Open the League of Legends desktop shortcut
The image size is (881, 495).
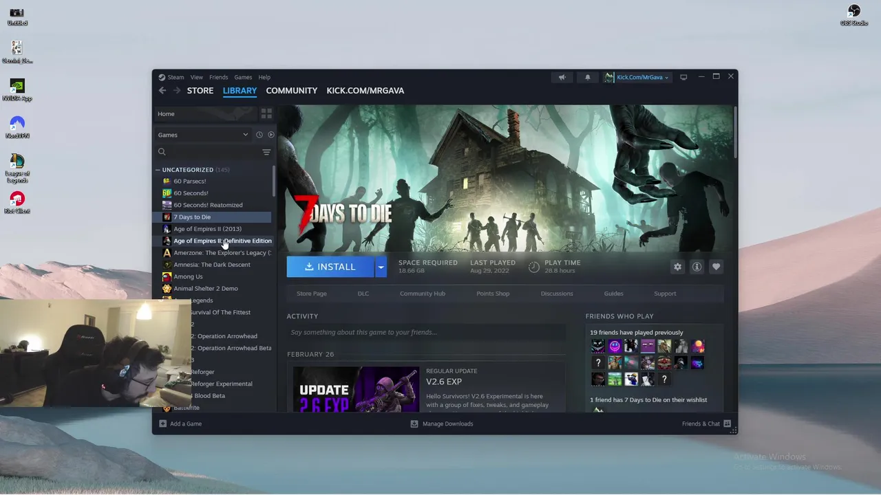[17, 168]
